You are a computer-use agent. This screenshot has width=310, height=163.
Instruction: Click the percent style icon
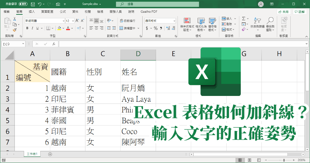click(x=156, y=28)
